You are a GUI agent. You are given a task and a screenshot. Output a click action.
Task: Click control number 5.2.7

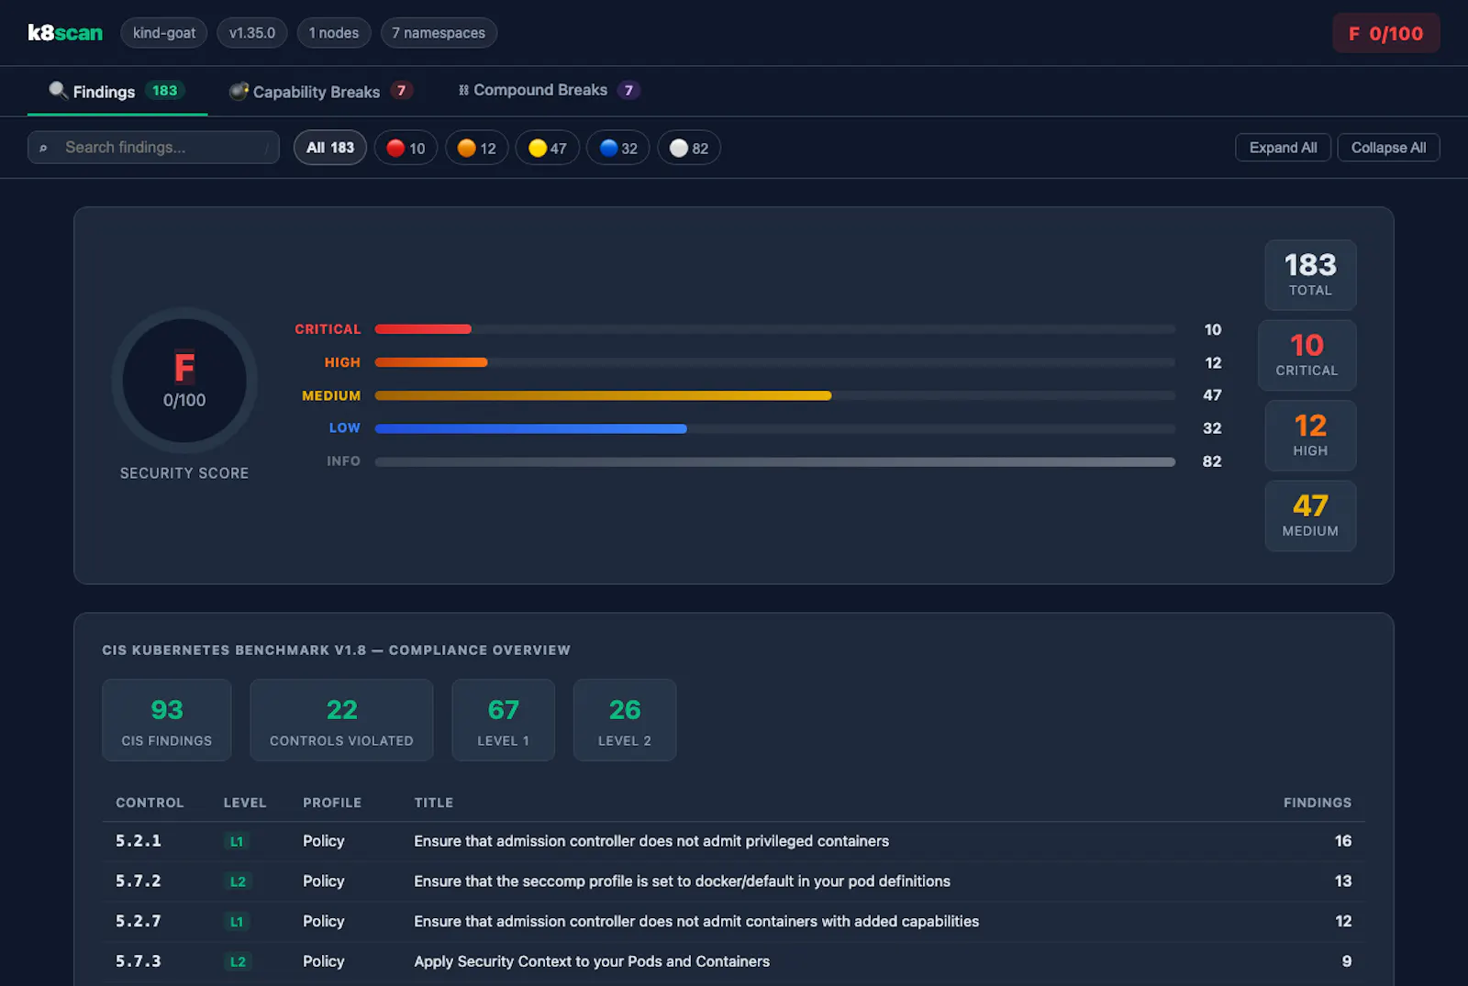pyautogui.click(x=139, y=922)
